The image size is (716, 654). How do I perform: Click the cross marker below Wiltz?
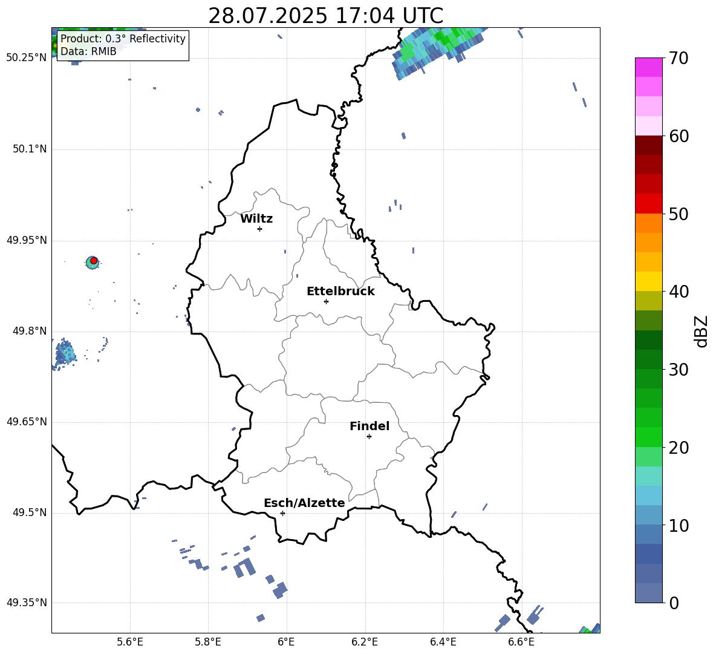click(x=260, y=229)
